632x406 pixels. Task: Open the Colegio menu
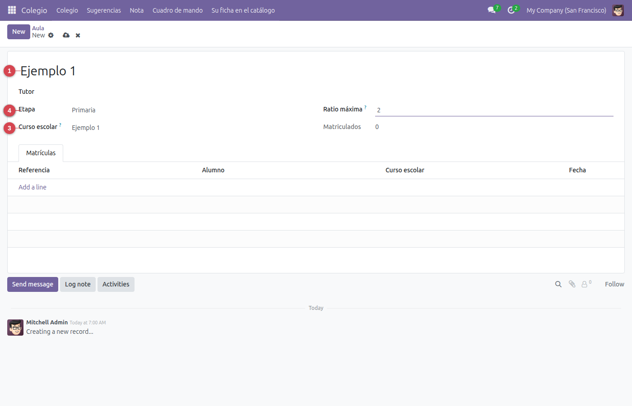tap(67, 10)
